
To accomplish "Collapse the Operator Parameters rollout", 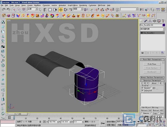I will tap(152, 81).
